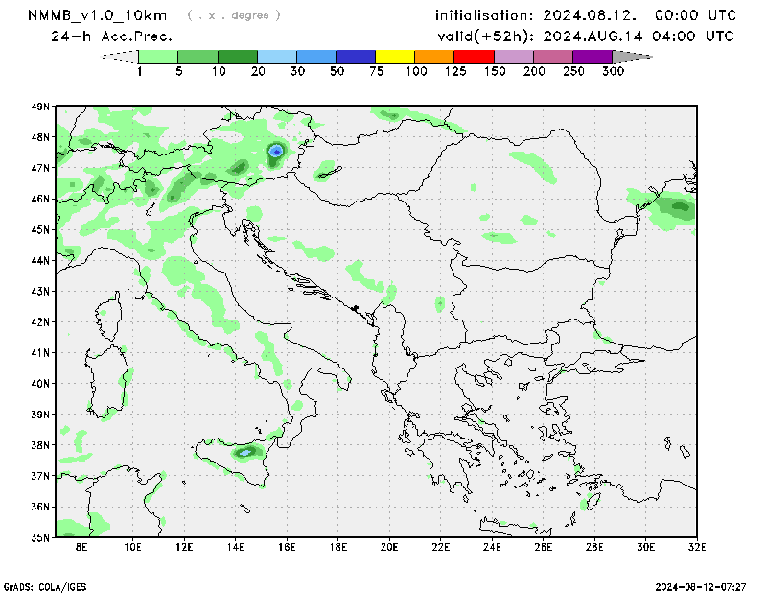Click the dark blue 50–75 legend swatch
This screenshot has height=593, width=767.
357,58
